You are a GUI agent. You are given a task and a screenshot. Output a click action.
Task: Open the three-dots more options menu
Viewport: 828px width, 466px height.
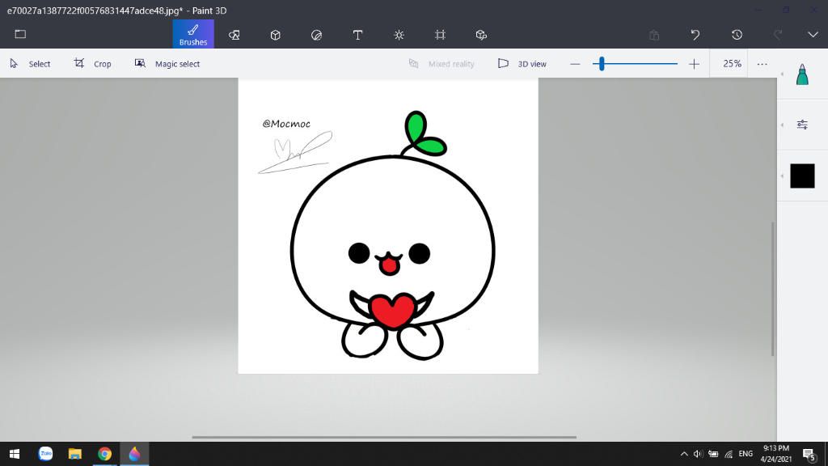762,64
